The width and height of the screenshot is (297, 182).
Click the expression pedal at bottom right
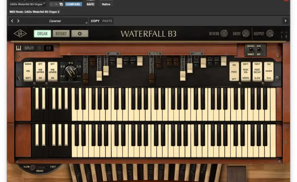coord(236,174)
